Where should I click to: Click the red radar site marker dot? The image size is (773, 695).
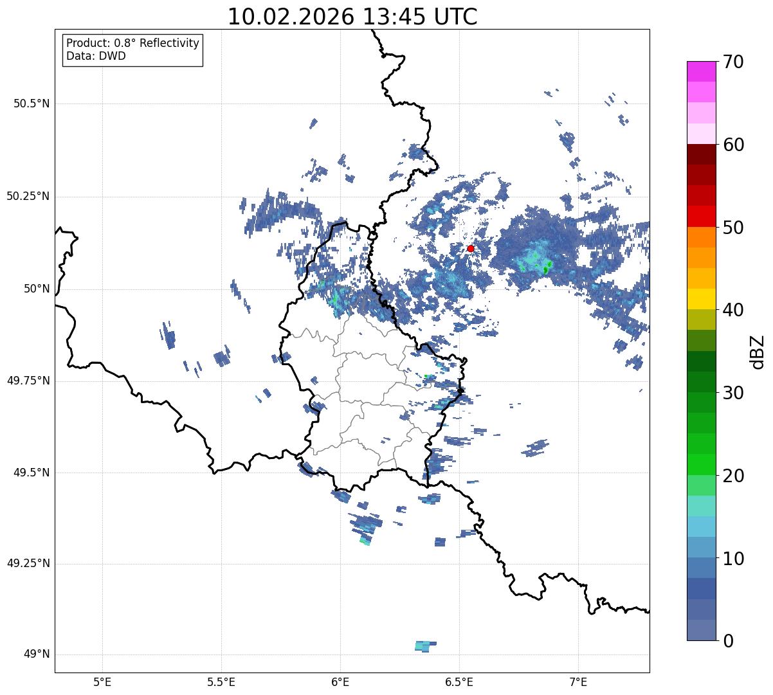coord(471,248)
